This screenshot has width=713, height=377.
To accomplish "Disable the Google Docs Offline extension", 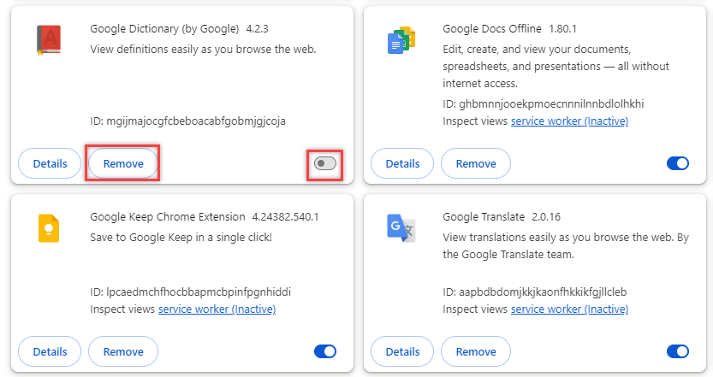I will click(x=677, y=163).
